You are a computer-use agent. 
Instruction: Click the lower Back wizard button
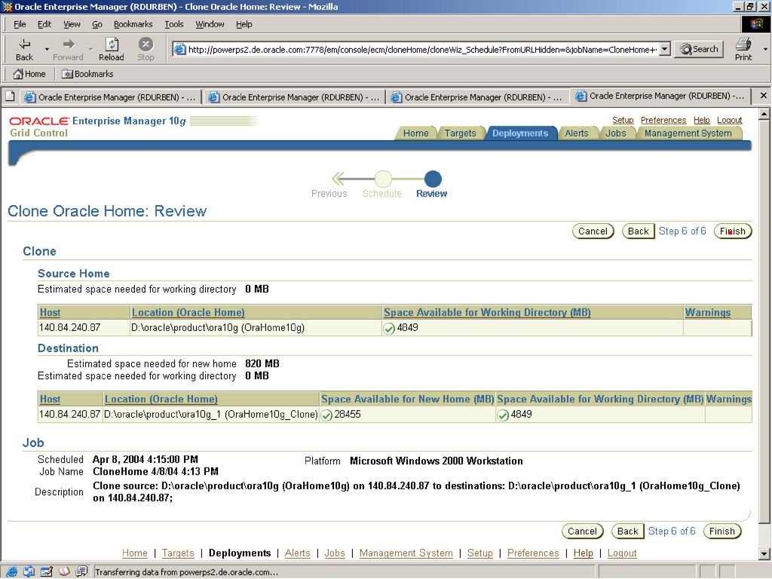pyautogui.click(x=627, y=532)
